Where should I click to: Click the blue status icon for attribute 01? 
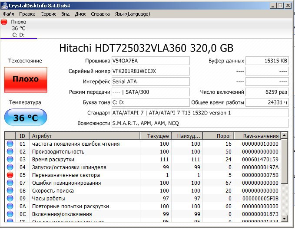point(10,144)
